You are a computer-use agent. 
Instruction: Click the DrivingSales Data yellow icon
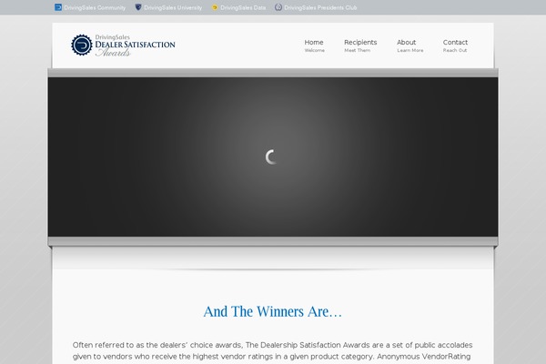[x=215, y=7]
